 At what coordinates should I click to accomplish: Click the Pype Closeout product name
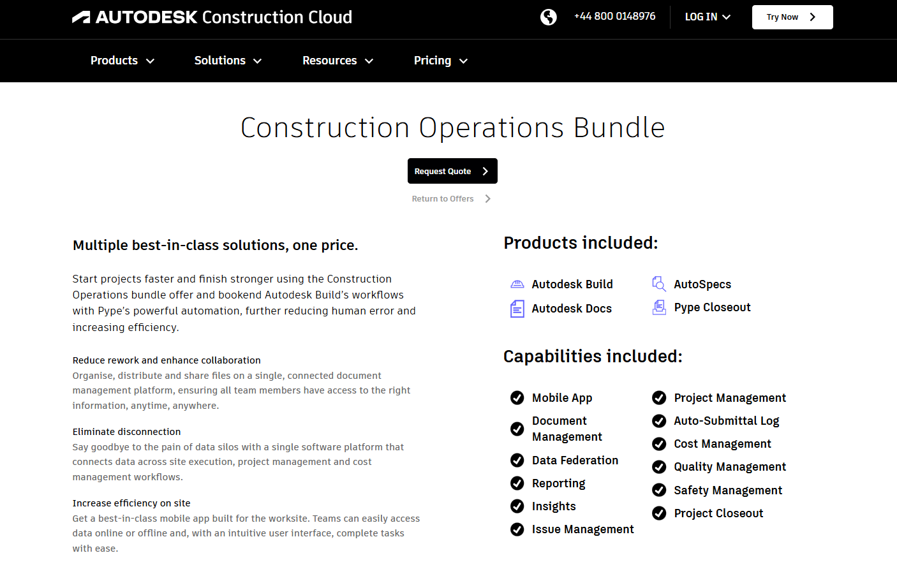tap(712, 307)
